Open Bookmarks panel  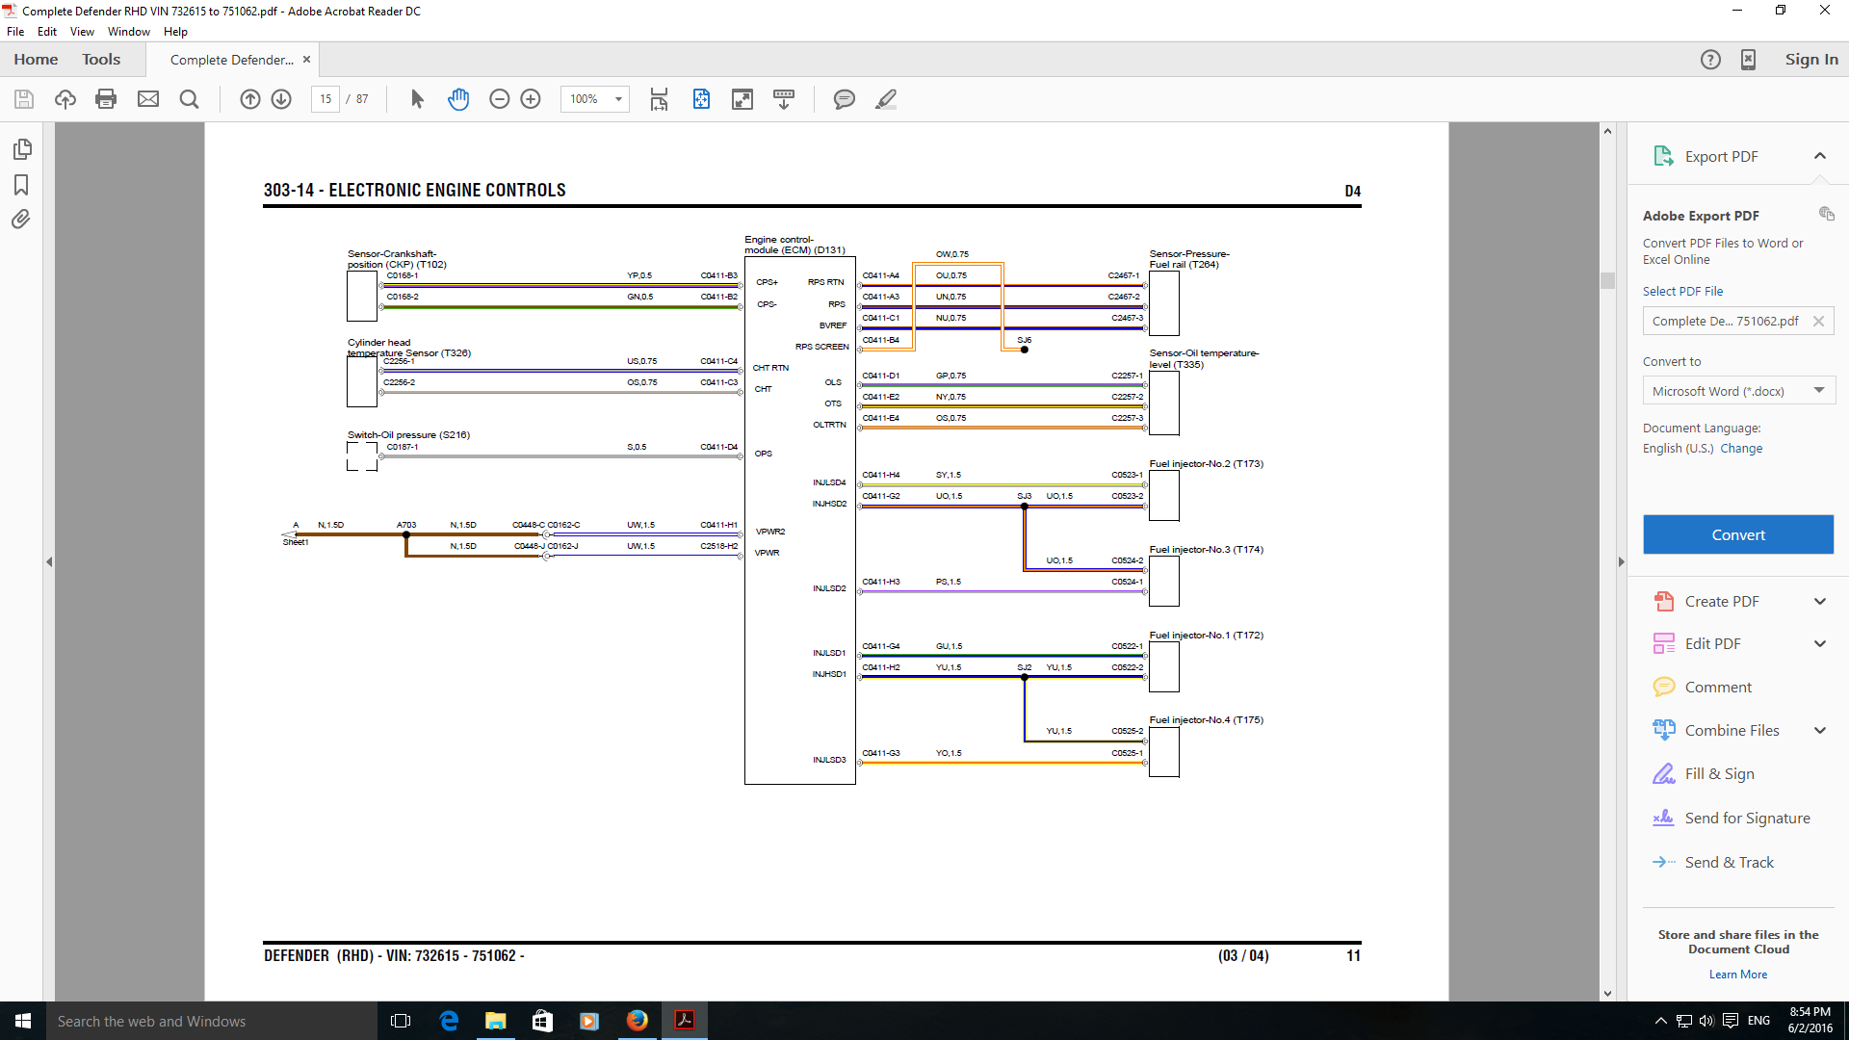tap(21, 185)
